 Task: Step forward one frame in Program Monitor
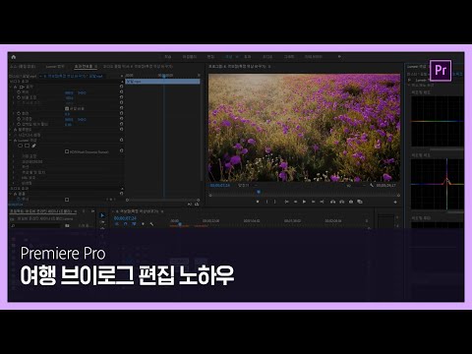[313, 202]
